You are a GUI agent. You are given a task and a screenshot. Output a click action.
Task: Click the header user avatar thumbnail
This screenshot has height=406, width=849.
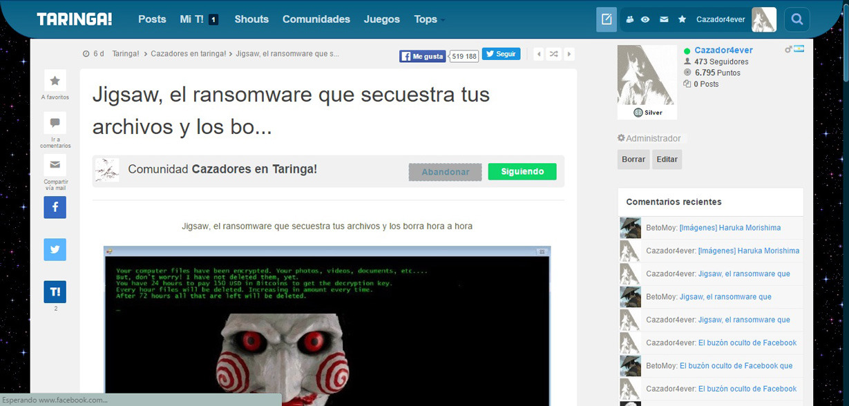764,19
